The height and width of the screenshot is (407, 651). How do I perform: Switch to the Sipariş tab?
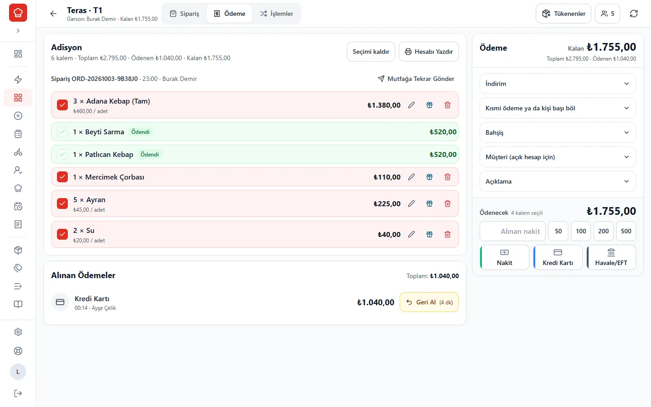(184, 14)
